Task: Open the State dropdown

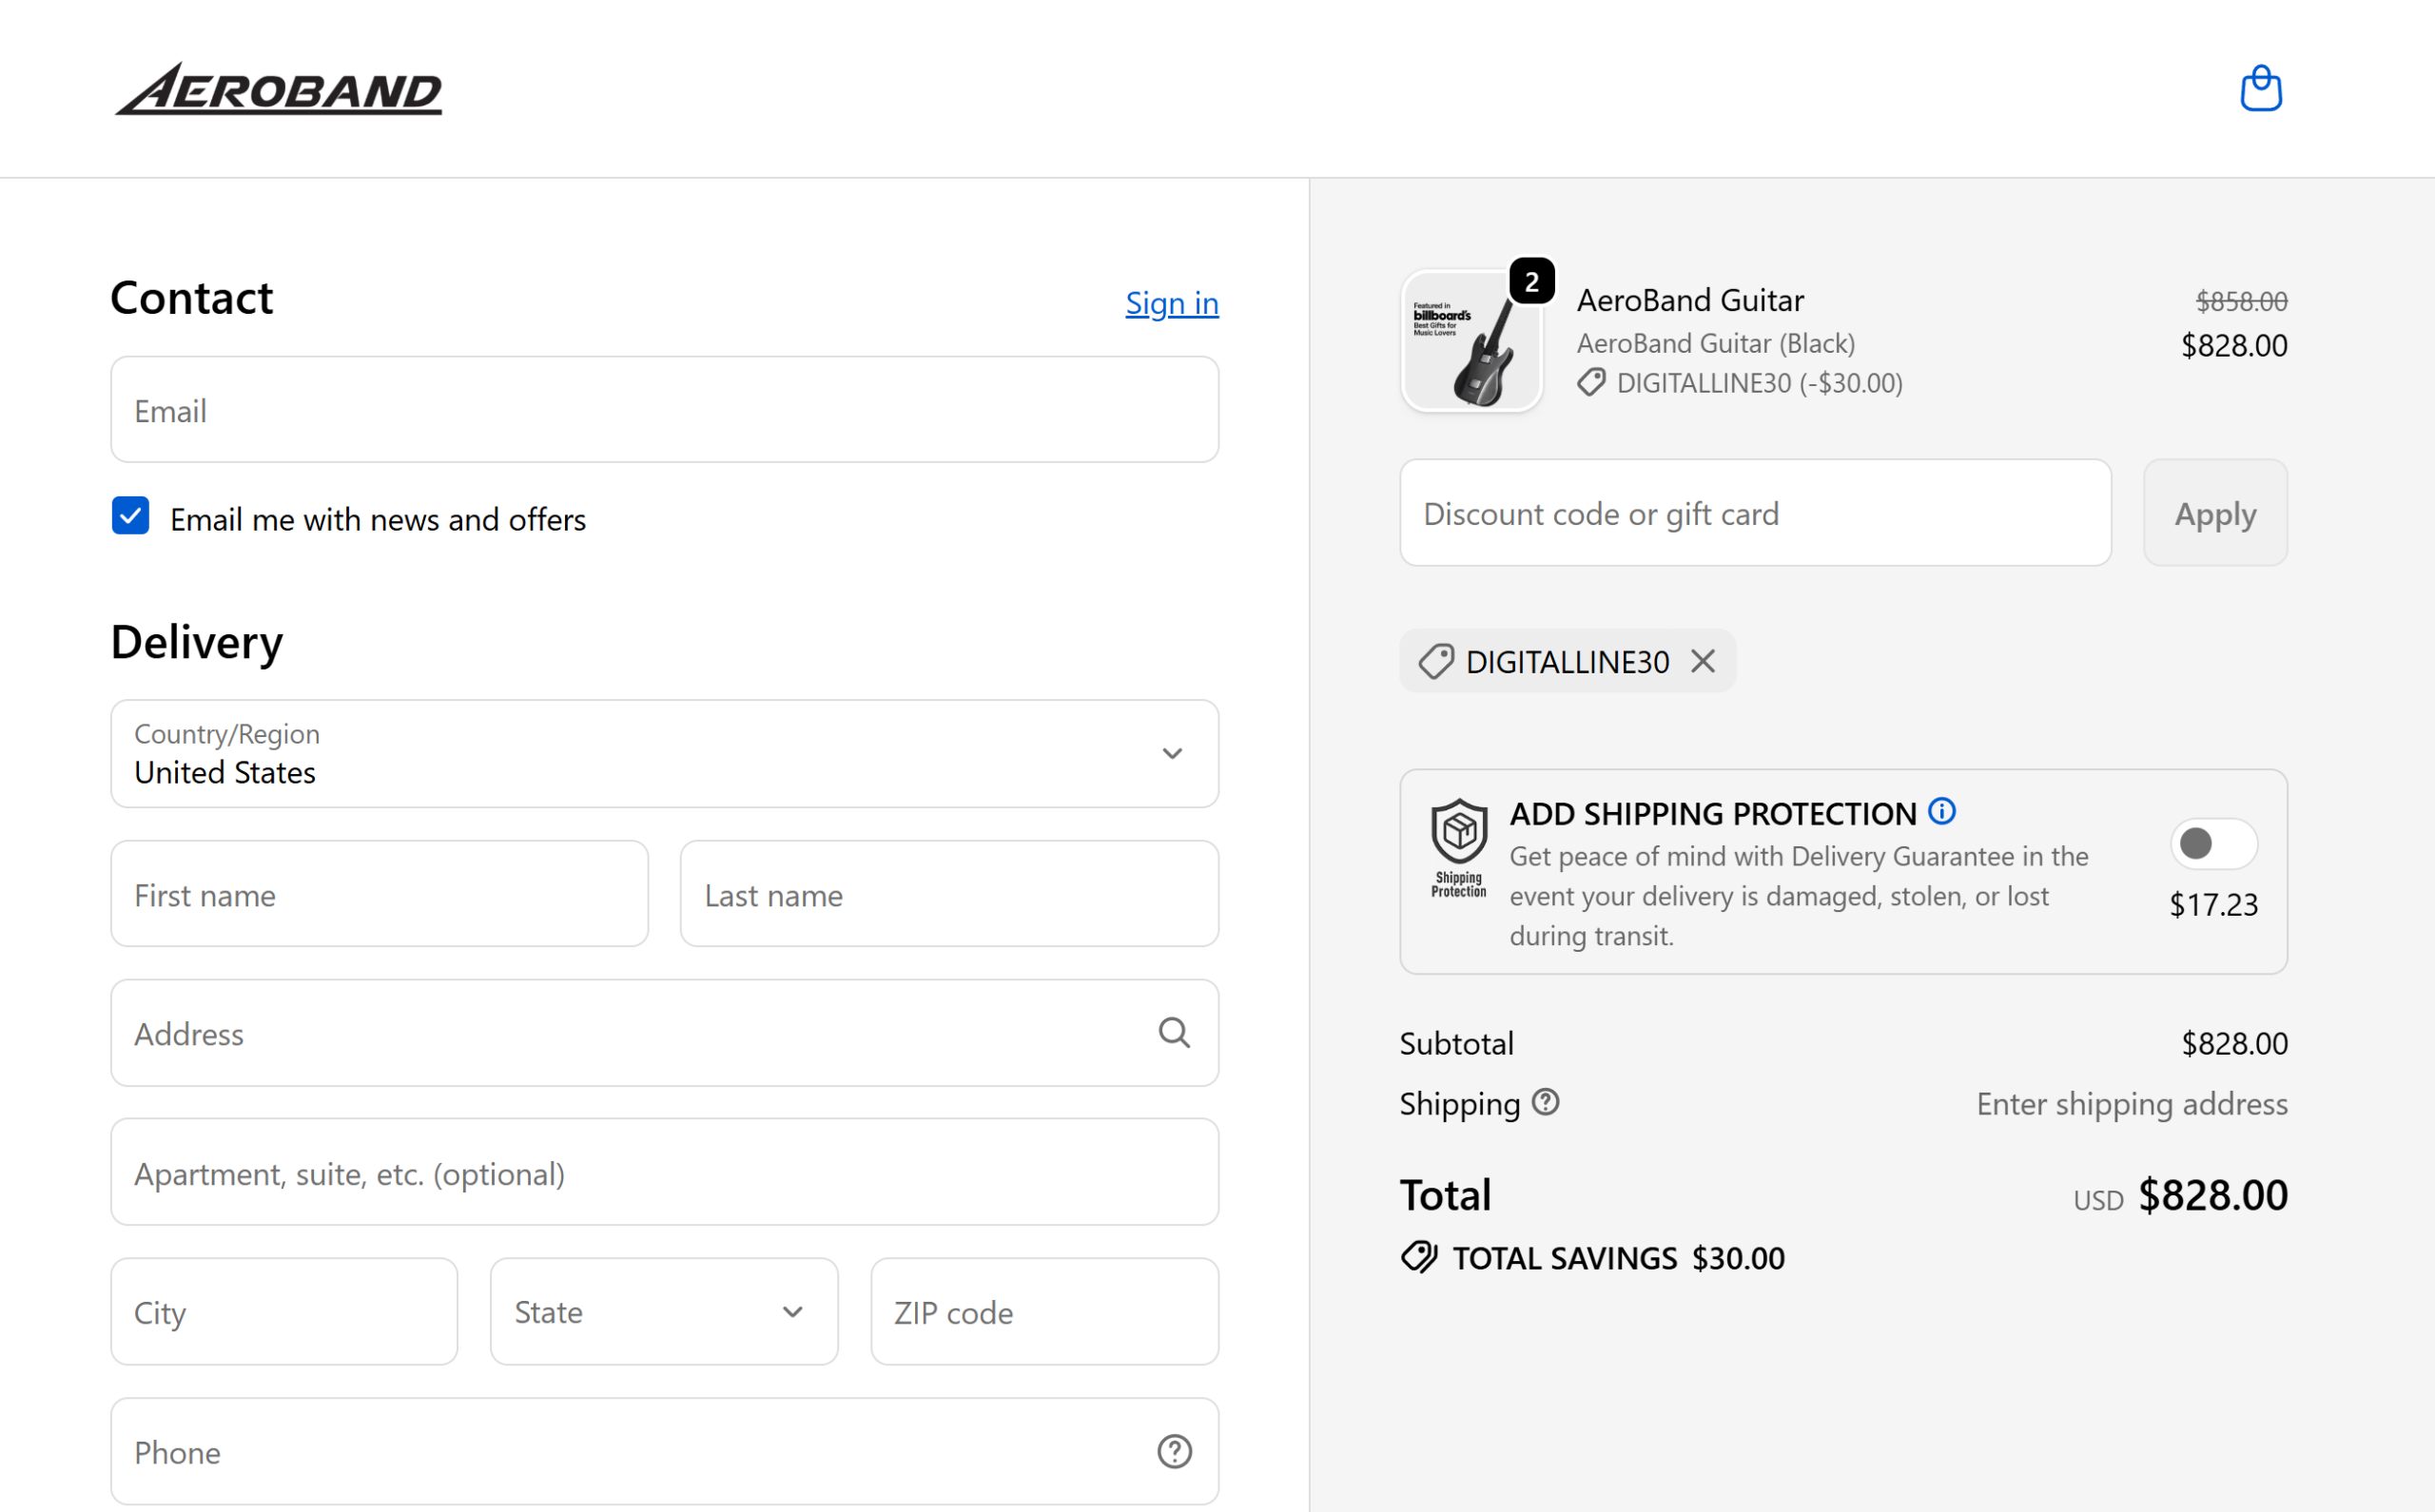Action: (664, 1311)
